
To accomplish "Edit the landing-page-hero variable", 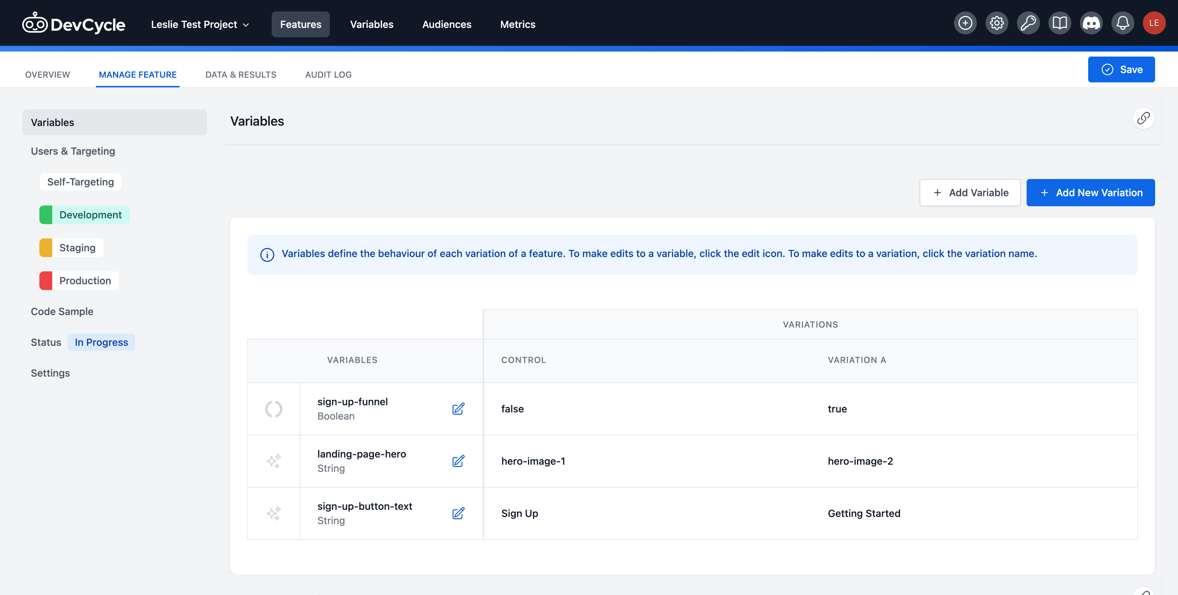I will click(458, 461).
